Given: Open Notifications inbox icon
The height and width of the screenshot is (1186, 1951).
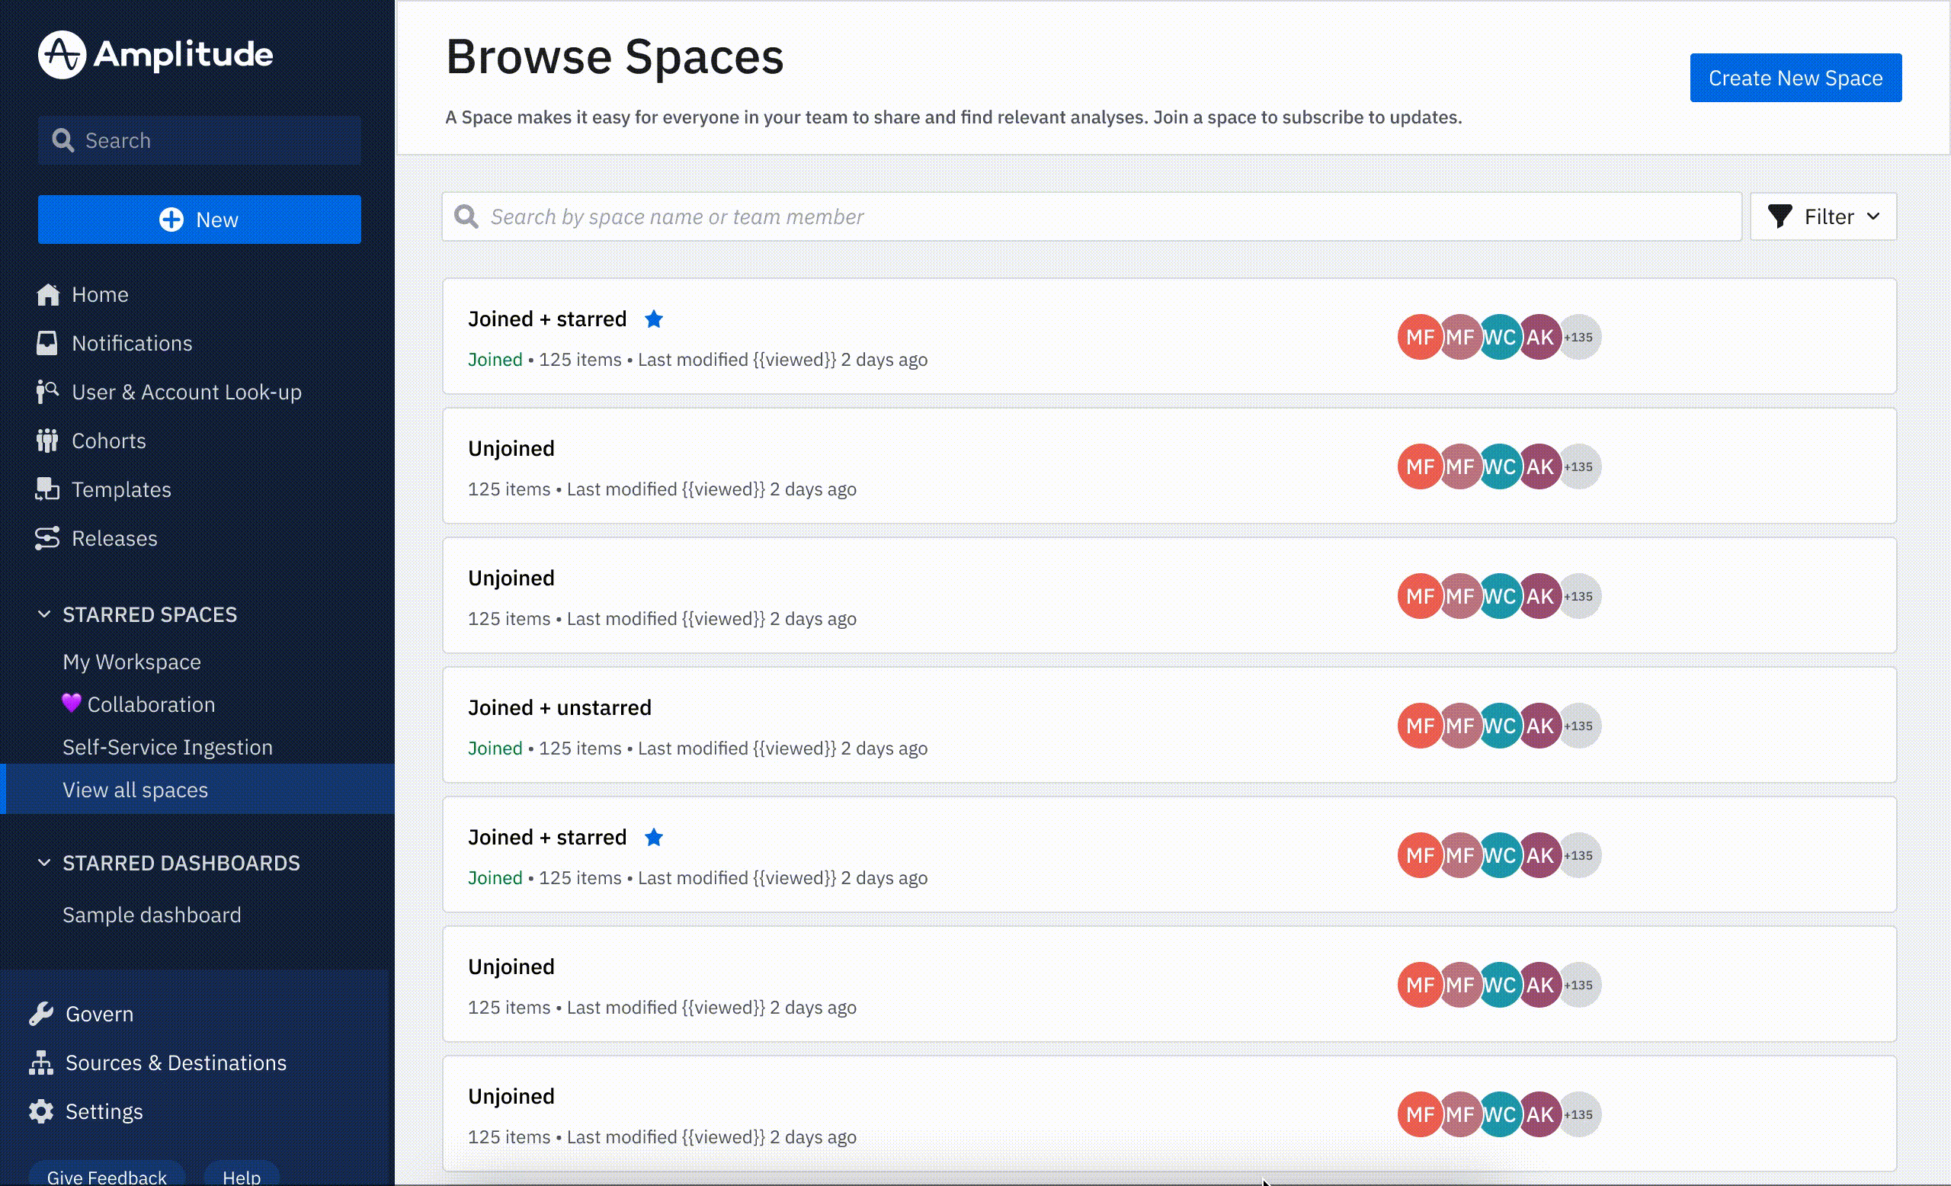Looking at the screenshot, I should click(46, 343).
